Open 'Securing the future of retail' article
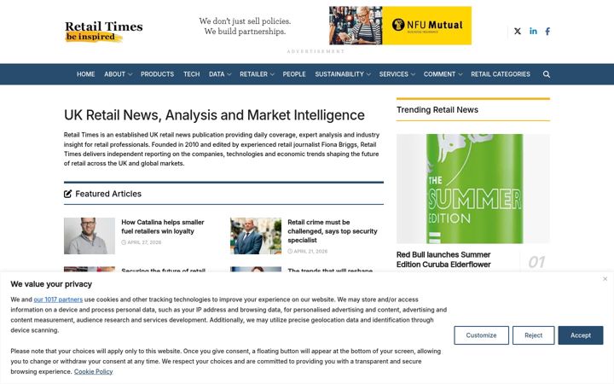614x384 pixels. (163, 271)
